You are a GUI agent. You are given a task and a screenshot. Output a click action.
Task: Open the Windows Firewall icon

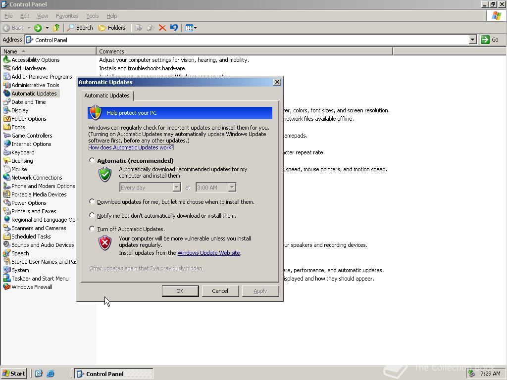[7, 286]
